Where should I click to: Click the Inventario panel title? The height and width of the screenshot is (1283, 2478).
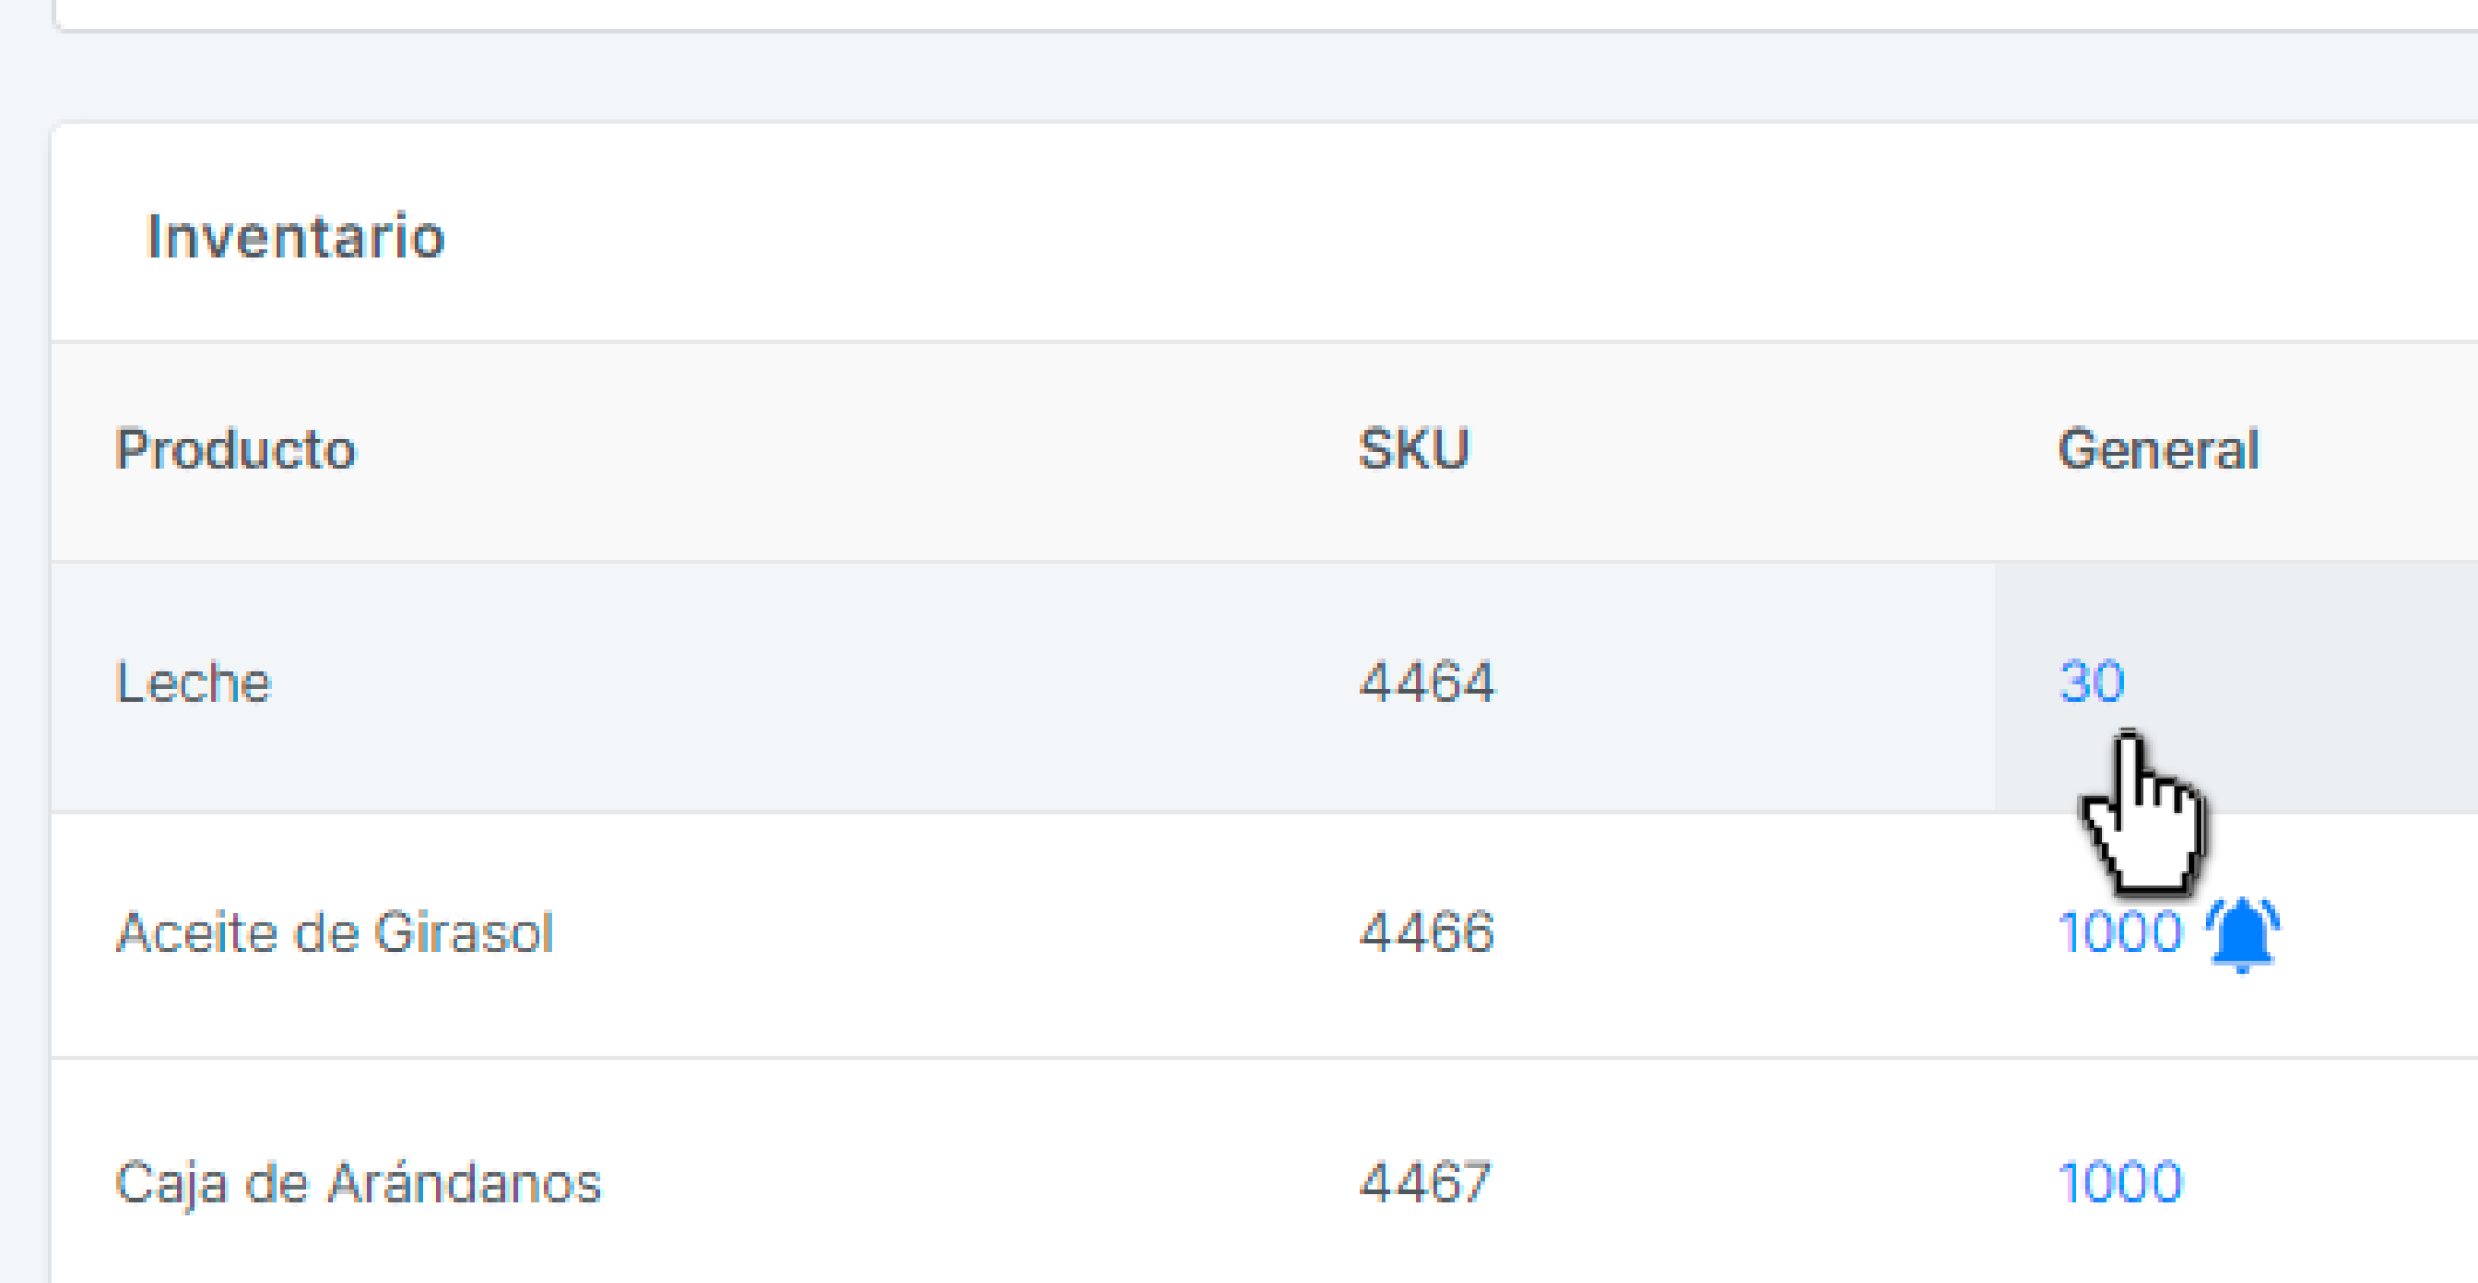(295, 236)
